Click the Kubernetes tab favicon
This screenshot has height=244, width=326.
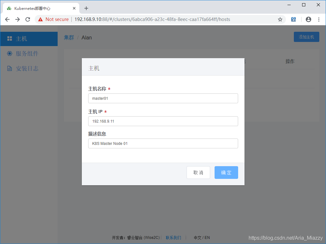9,8
